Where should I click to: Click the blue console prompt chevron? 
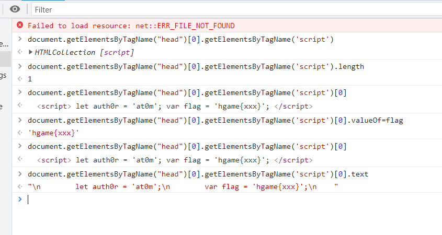pos(20,199)
